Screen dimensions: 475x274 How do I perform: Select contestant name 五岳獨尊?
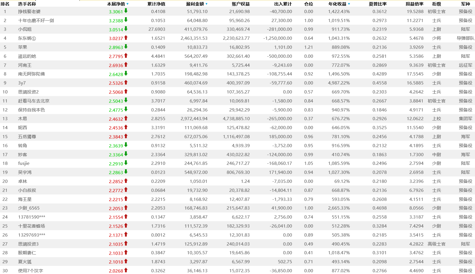click(x=27, y=137)
